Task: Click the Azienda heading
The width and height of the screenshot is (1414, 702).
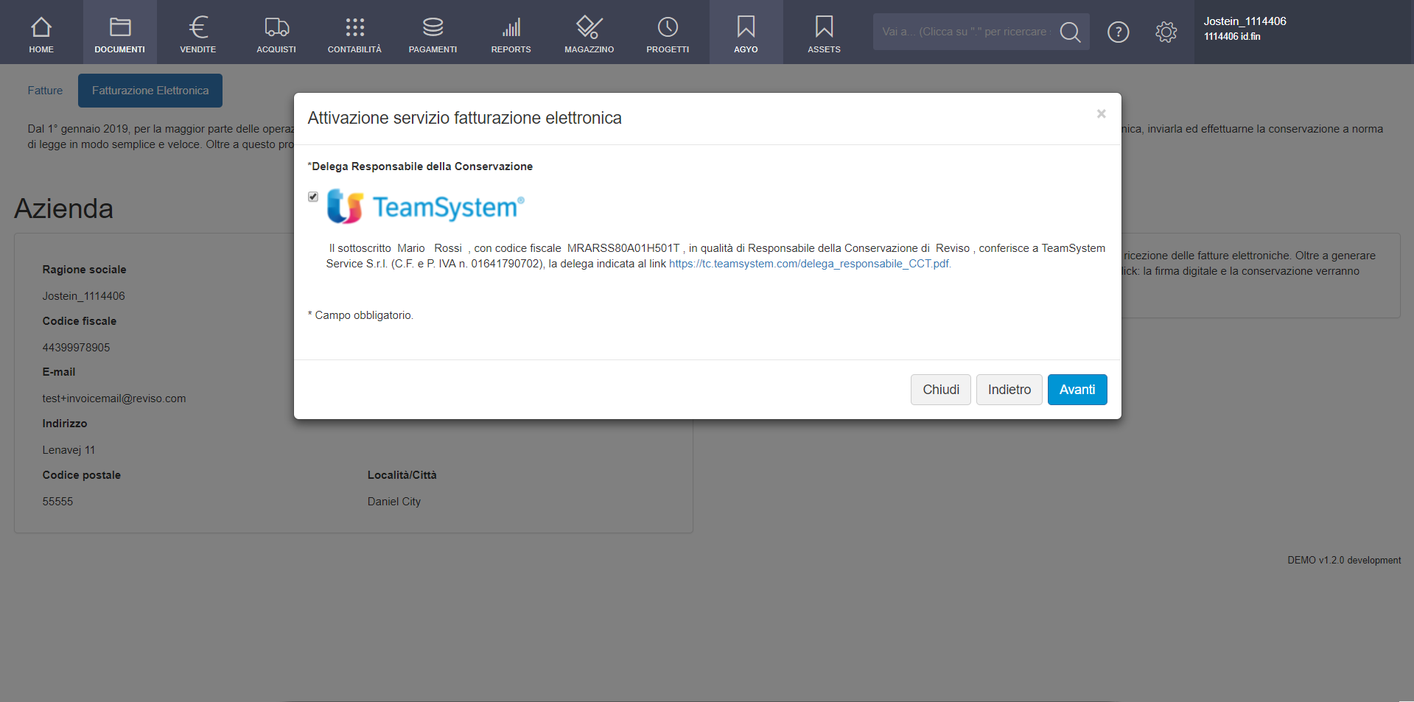Action: (64, 208)
